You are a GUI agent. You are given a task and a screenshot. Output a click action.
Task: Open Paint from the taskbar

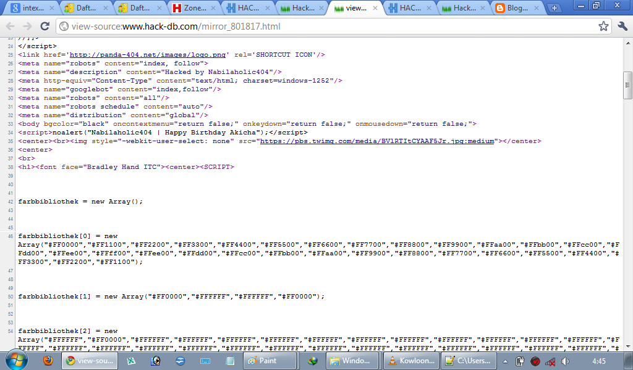tap(269, 361)
